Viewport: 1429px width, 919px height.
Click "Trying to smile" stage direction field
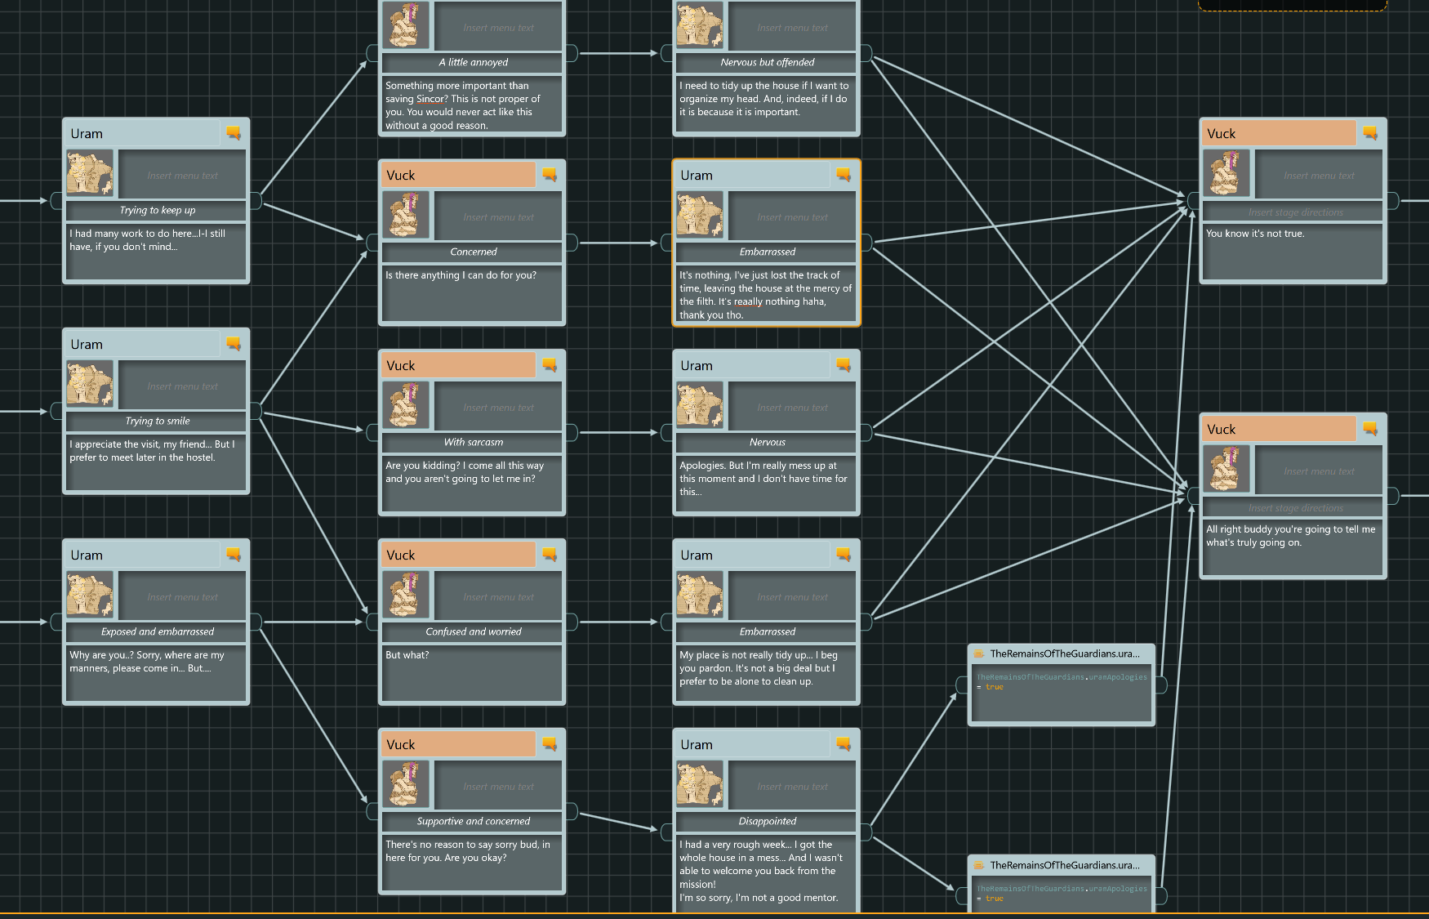pos(157,422)
